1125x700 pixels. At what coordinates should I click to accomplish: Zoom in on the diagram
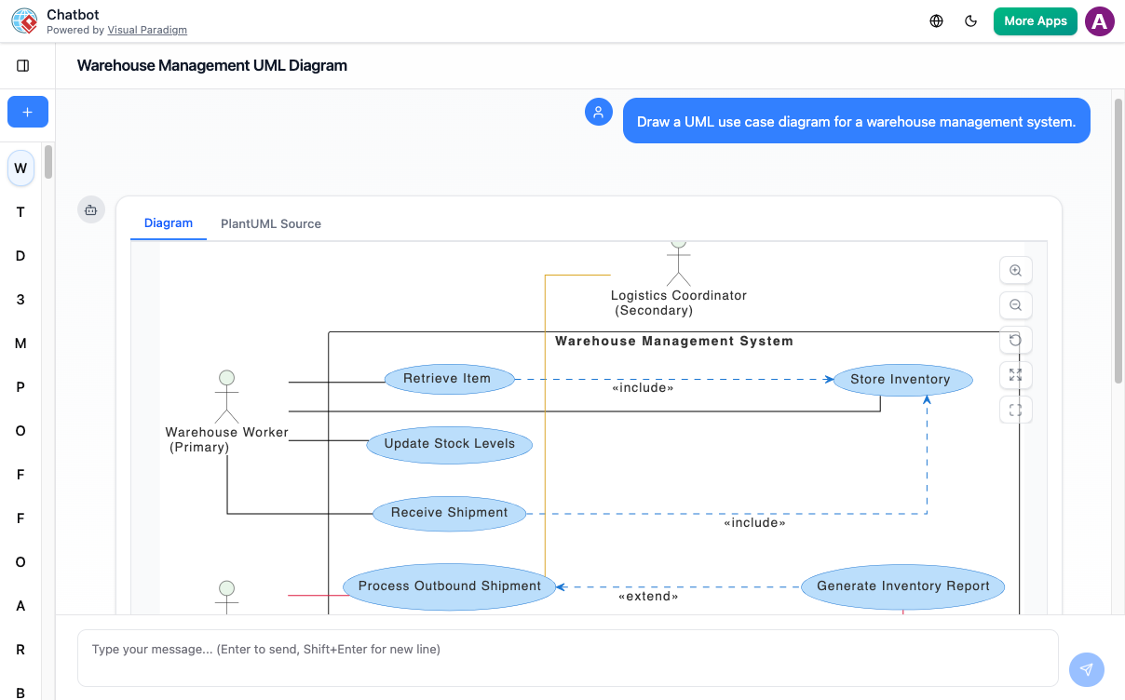[x=1015, y=270]
